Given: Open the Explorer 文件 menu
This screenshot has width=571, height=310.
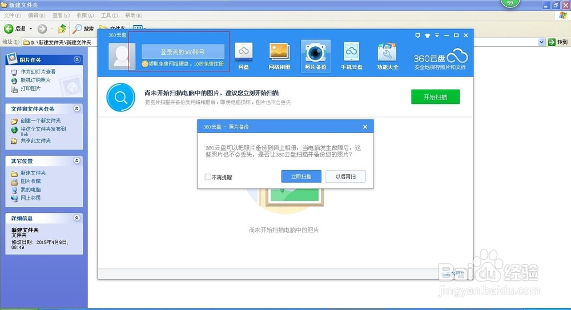Looking at the screenshot, I should point(13,15).
